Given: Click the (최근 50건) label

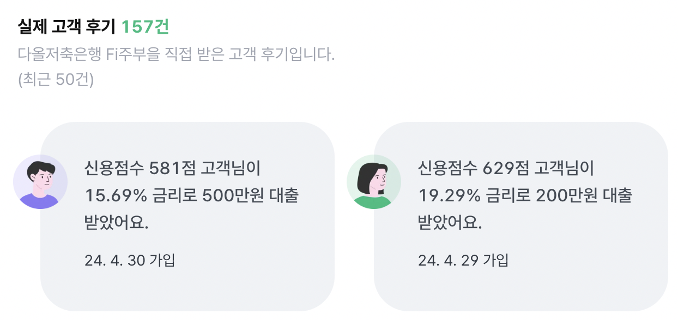Looking at the screenshot, I should (55, 78).
